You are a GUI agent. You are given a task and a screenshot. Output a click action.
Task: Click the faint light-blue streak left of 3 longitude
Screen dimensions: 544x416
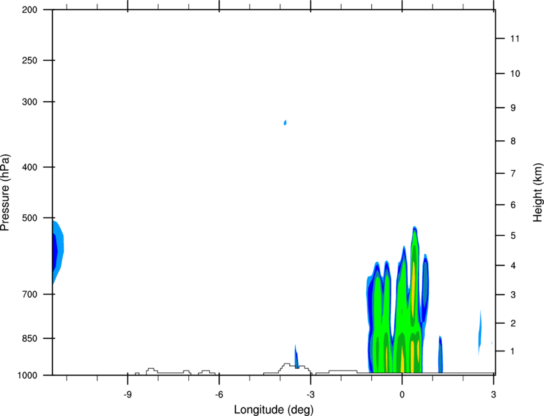coord(480,332)
